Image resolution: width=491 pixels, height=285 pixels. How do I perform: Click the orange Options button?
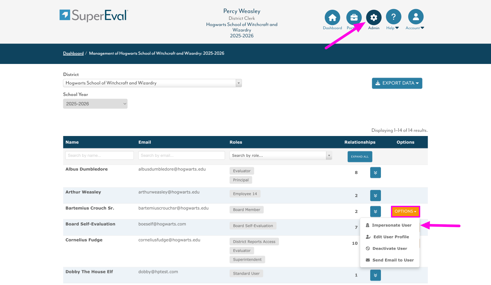click(x=405, y=211)
